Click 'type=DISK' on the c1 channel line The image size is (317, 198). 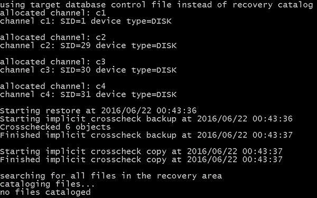[149, 21]
